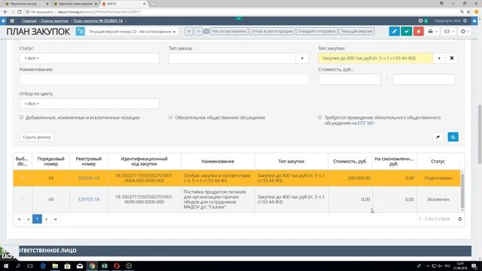Click Текущая версия status button
Screen dimensions: 482x271
click(x=356, y=32)
